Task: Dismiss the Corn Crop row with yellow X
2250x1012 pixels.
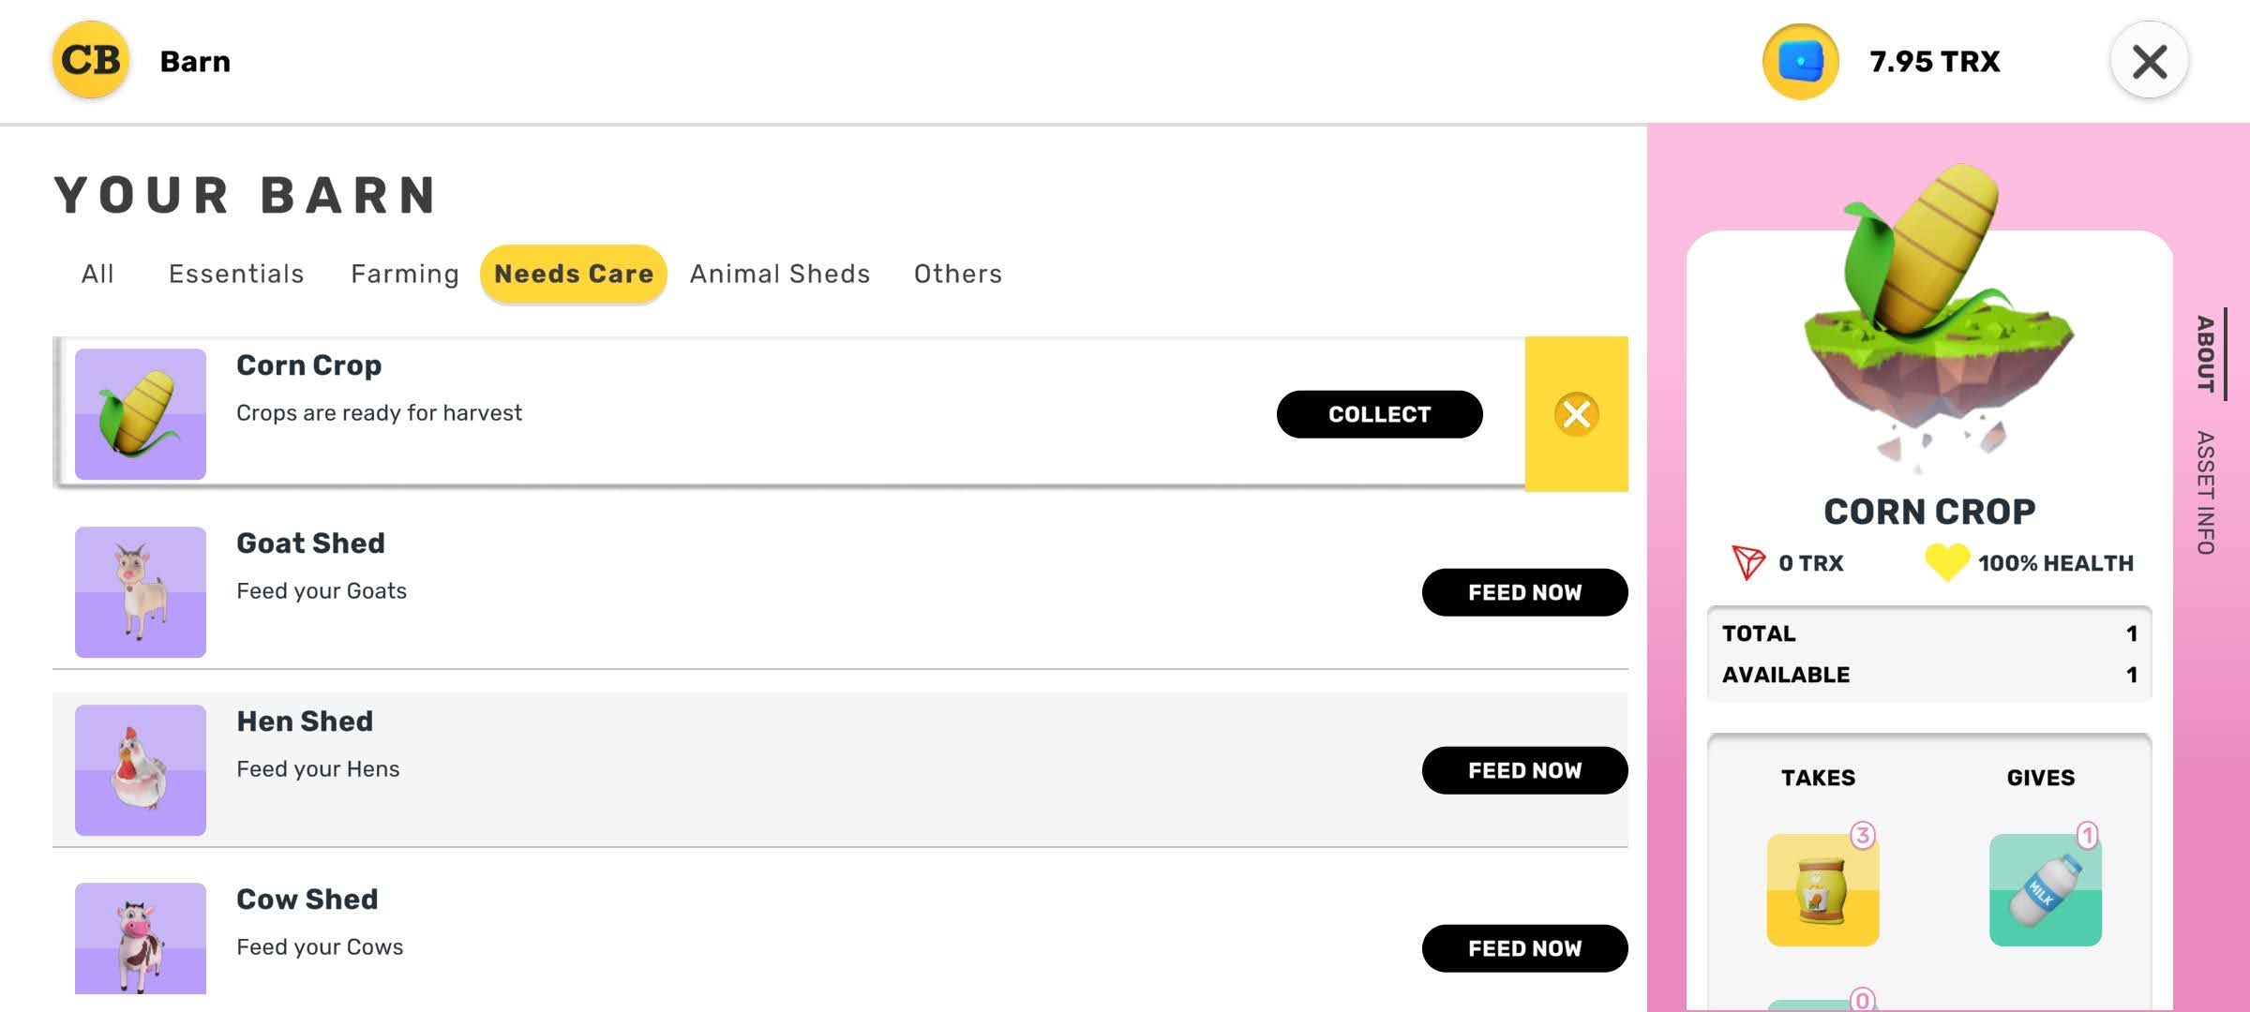Action: point(1576,414)
